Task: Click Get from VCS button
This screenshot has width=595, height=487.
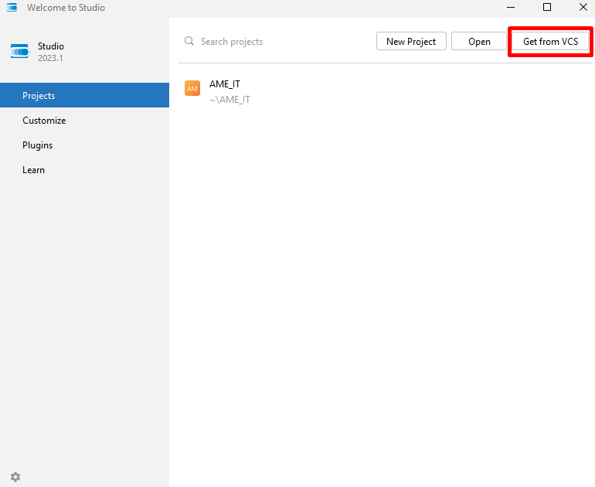Action: 550,42
